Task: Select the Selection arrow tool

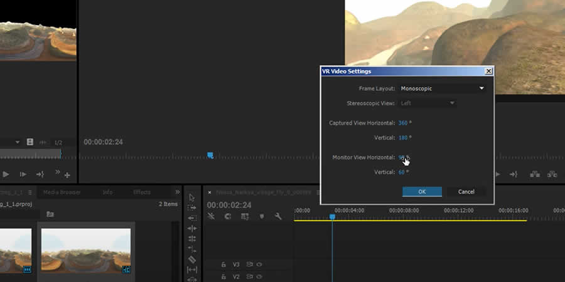Action: point(192,197)
